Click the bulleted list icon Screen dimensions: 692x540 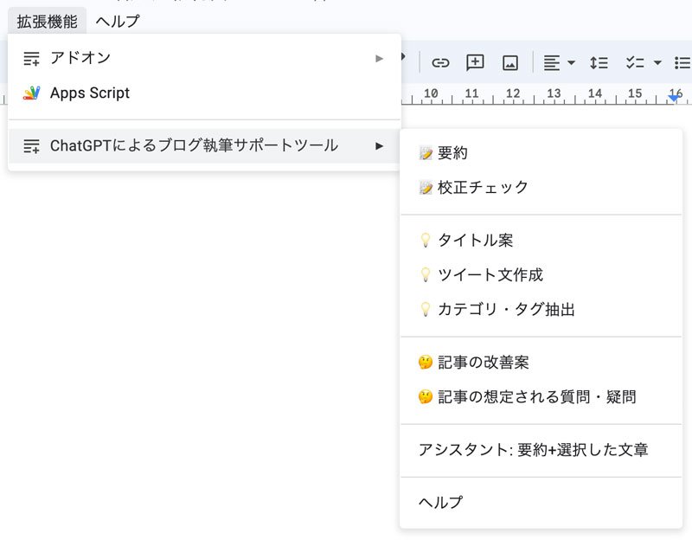coord(682,62)
